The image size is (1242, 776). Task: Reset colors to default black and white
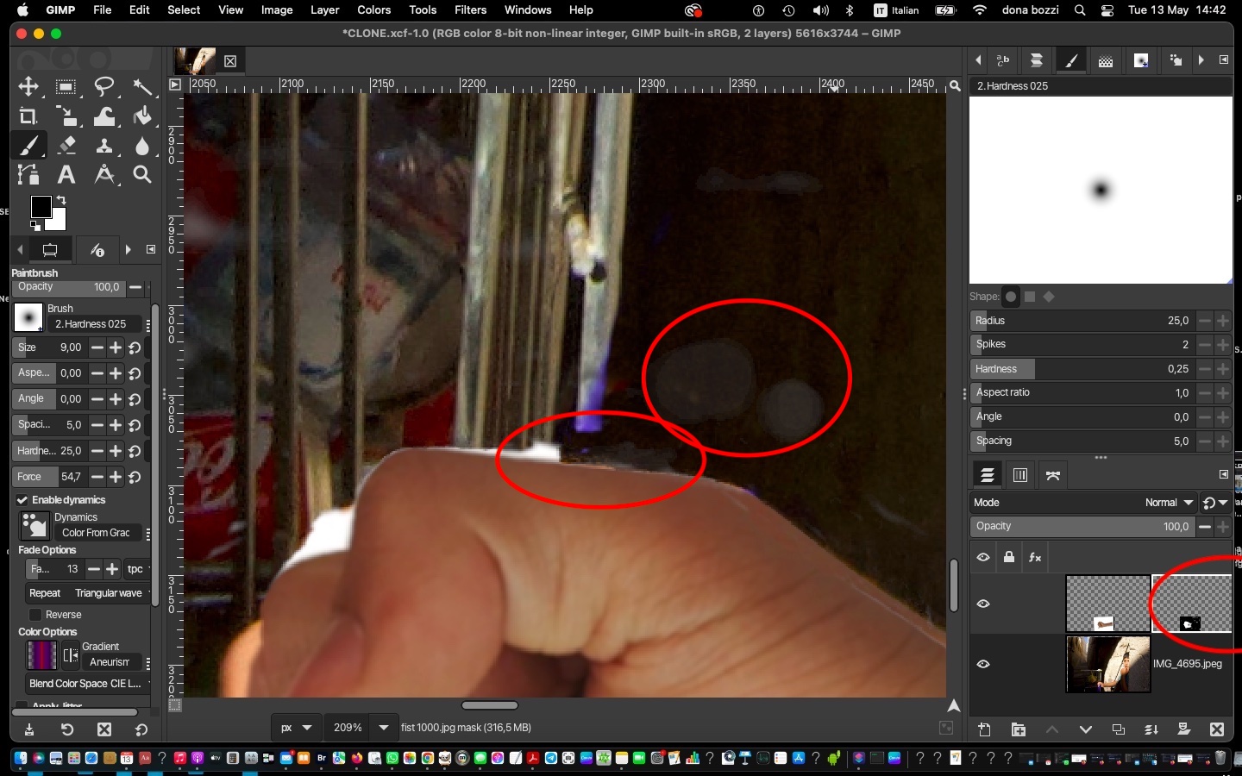click(35, 226)
